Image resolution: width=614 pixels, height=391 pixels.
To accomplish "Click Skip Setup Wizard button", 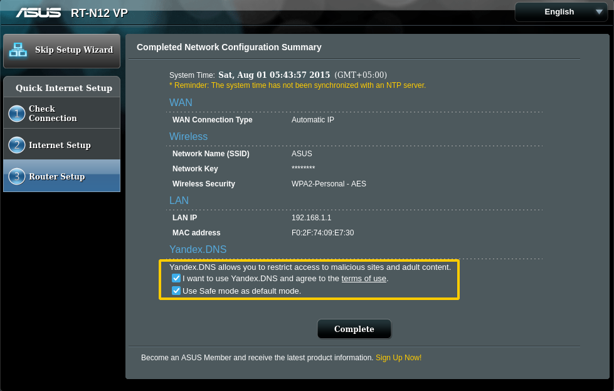I will [x=73, y=50].
